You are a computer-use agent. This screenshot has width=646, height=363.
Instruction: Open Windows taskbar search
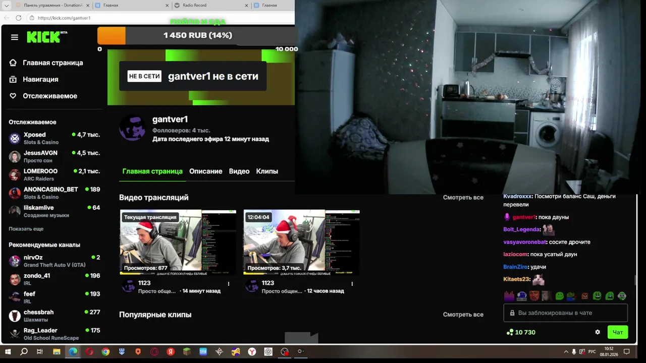[24, 352]
